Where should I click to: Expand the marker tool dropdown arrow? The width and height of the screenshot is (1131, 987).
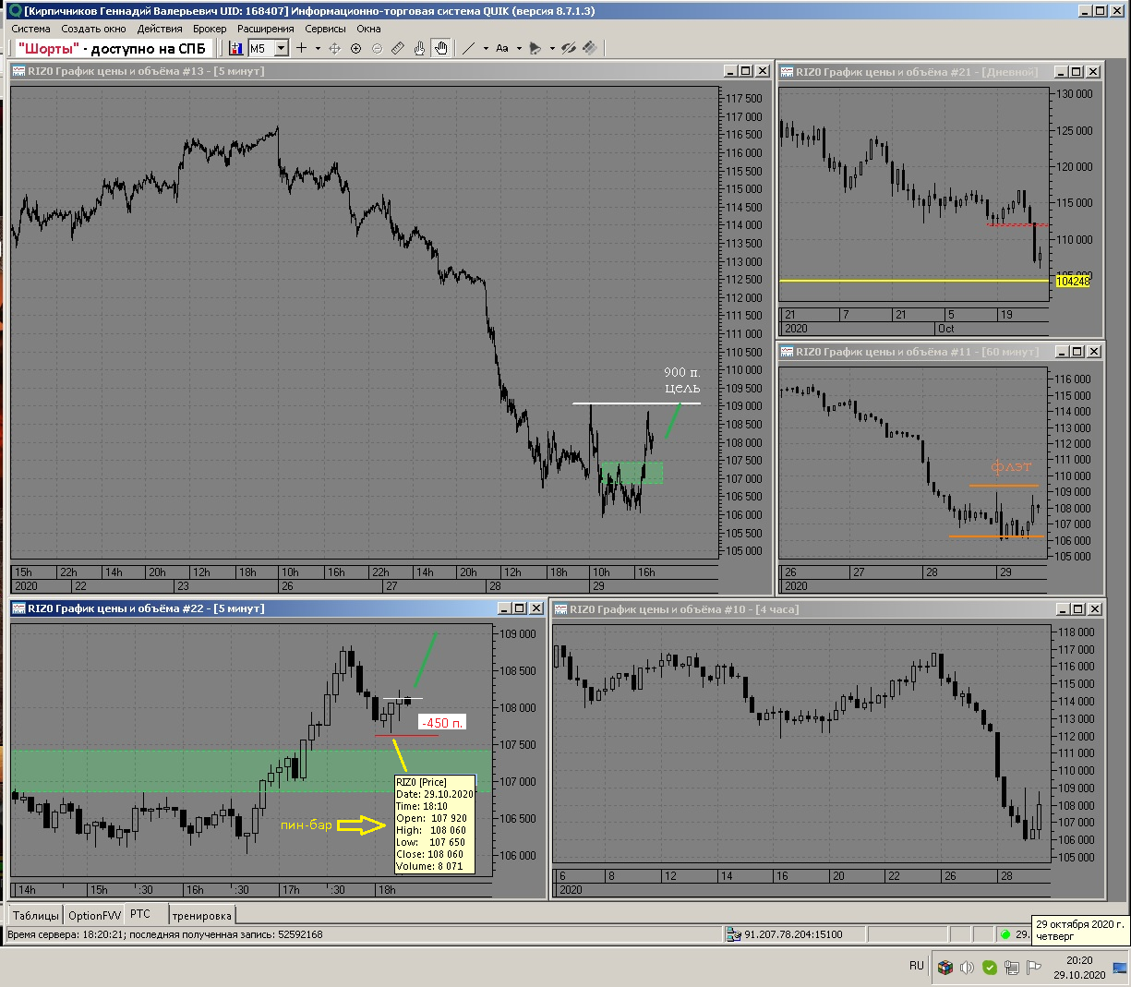552,48
